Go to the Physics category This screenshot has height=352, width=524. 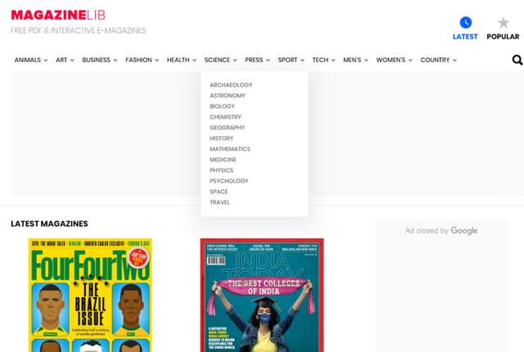(222, 170)
